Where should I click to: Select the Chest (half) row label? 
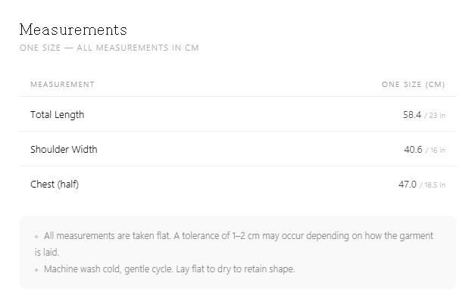pyautogui.click(x=55, y=184)
